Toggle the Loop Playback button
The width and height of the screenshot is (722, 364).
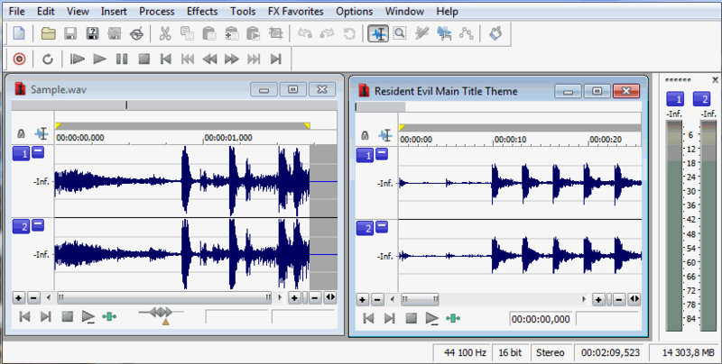pos(47,59)
